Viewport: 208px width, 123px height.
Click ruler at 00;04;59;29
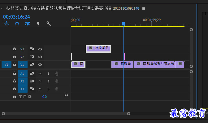click(x=152, y=20)
